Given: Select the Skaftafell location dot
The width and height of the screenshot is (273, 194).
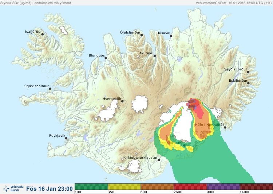Looking at the screenshot, I should coord(184,145).
